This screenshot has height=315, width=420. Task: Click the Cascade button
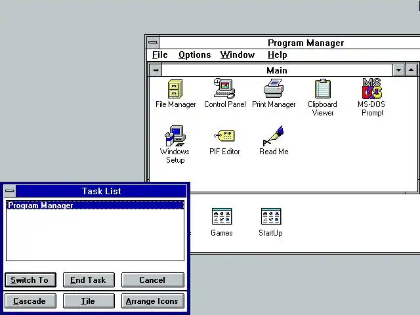(31, 301)
